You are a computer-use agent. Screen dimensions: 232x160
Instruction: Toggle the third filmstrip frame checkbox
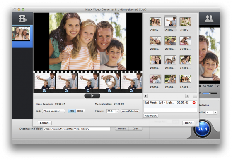tap(88, 91)
